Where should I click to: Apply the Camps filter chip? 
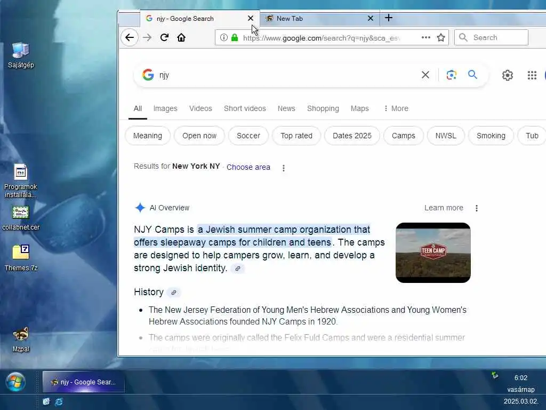403,136
